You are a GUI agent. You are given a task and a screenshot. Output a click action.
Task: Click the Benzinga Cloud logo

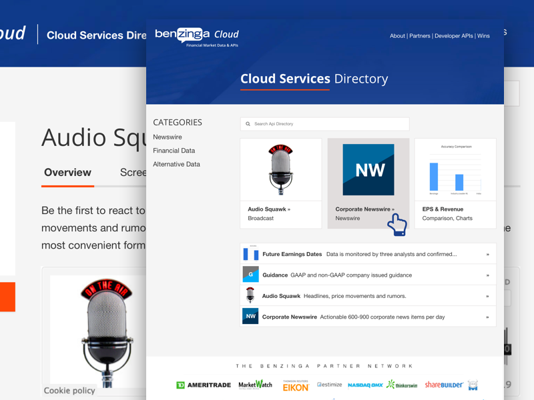click(196, 36)
